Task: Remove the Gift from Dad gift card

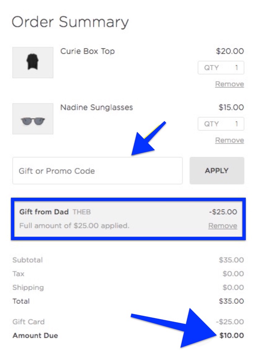Action: pyautogui.click(x=223, y=226)
